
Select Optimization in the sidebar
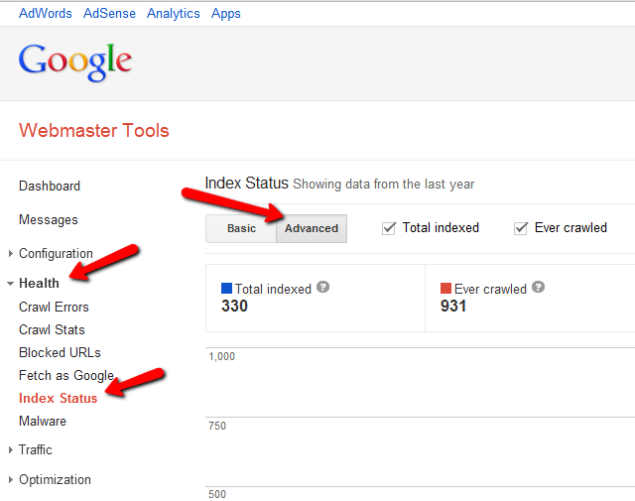click(56, 479)
